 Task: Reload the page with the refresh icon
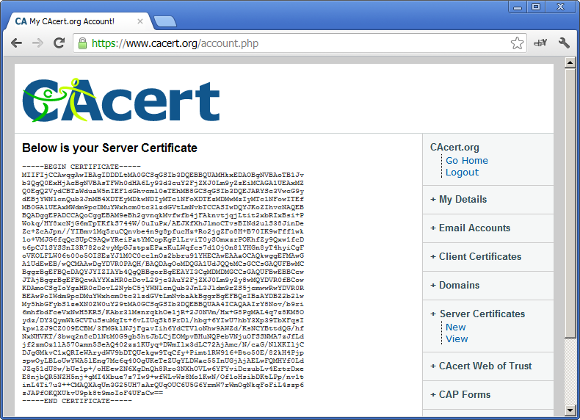pos(59,43)
